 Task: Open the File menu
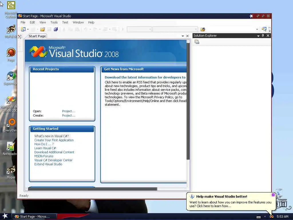pyautogui.click(x=23, y=22)
